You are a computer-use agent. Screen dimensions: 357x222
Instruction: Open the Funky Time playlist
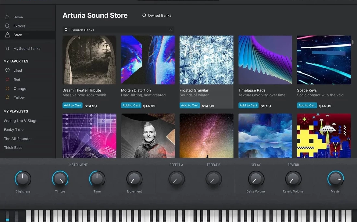pyautogui.click(x=14, y=130)
